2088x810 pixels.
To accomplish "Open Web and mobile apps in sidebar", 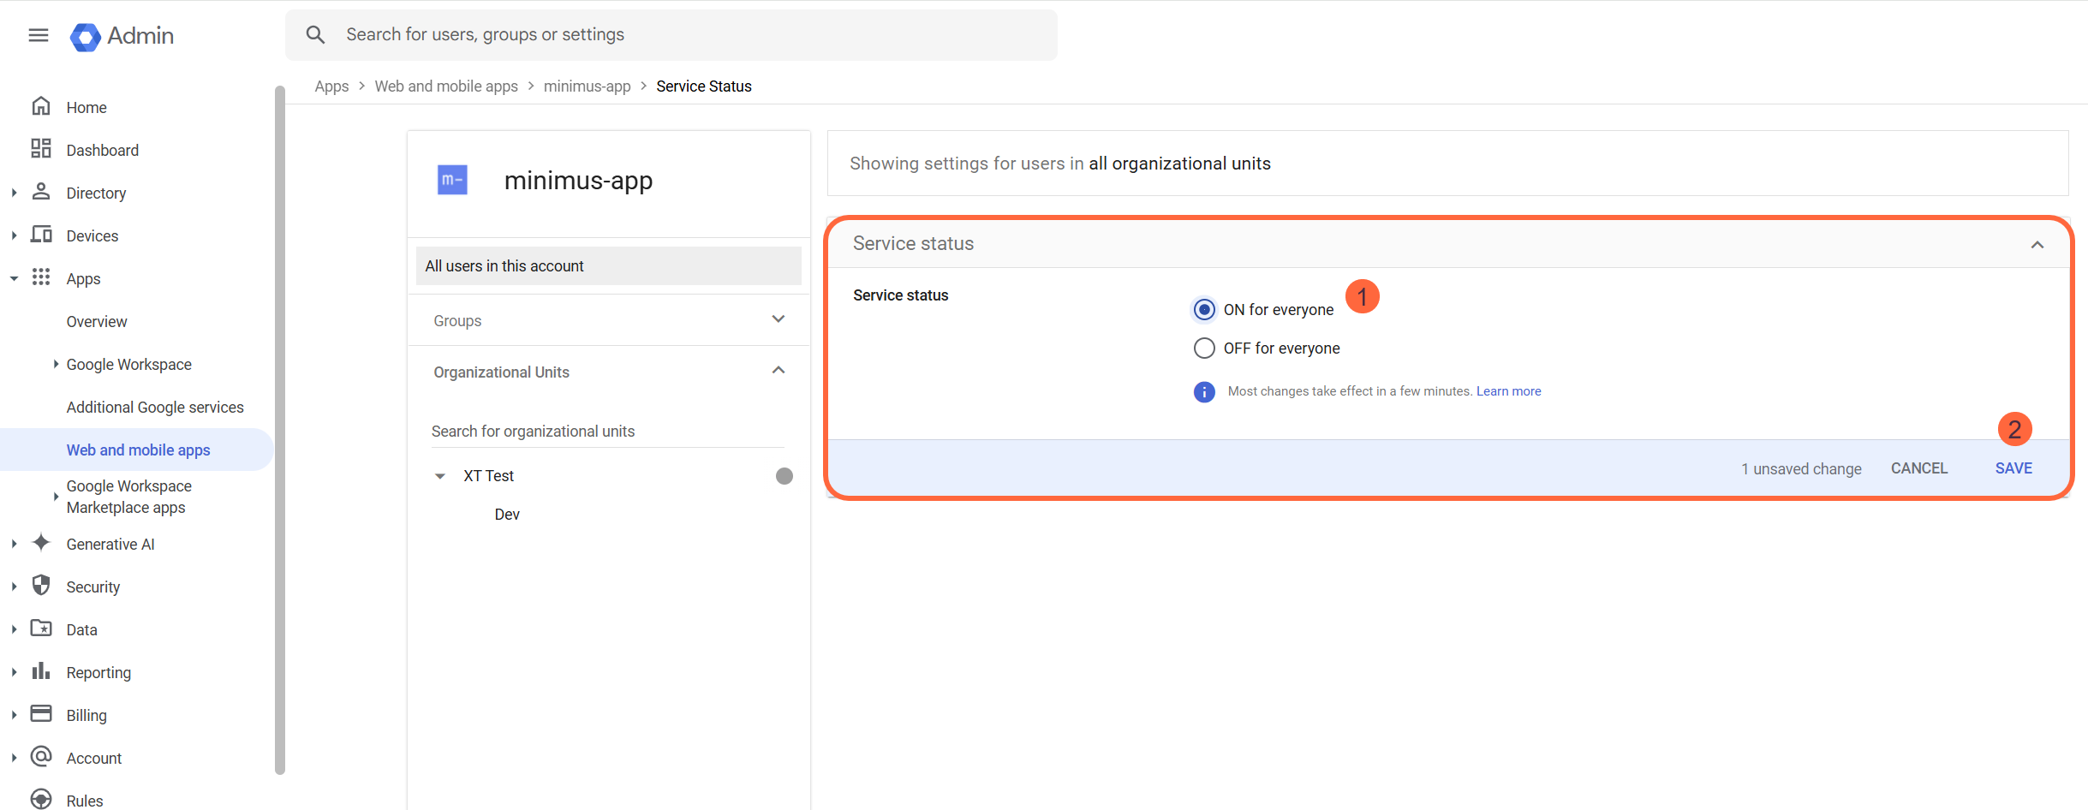I will click(138, 450).
